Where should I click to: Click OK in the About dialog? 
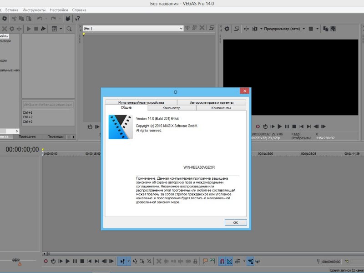[235, 222]
